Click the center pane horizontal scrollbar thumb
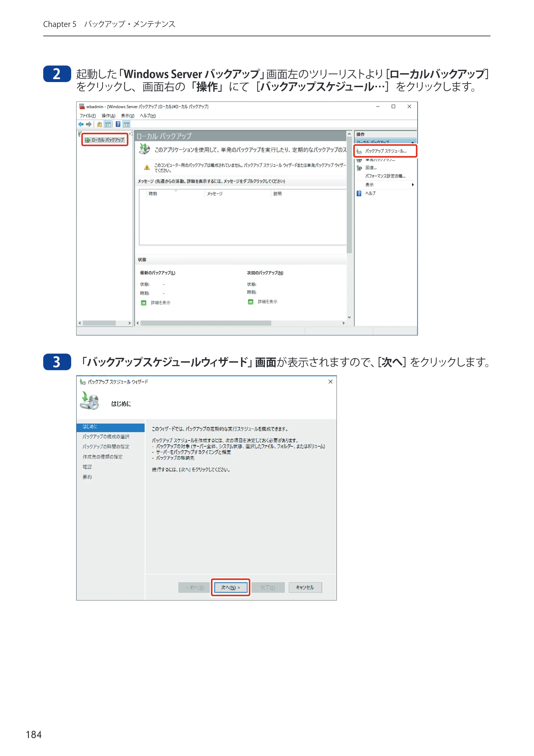 206,323
